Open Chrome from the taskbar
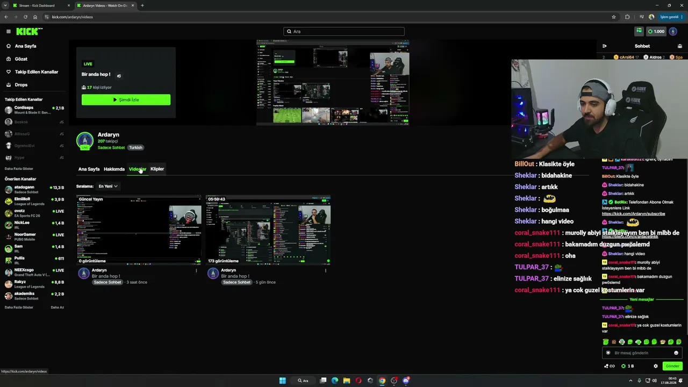 pyautogui.click(x=382, y=381)
